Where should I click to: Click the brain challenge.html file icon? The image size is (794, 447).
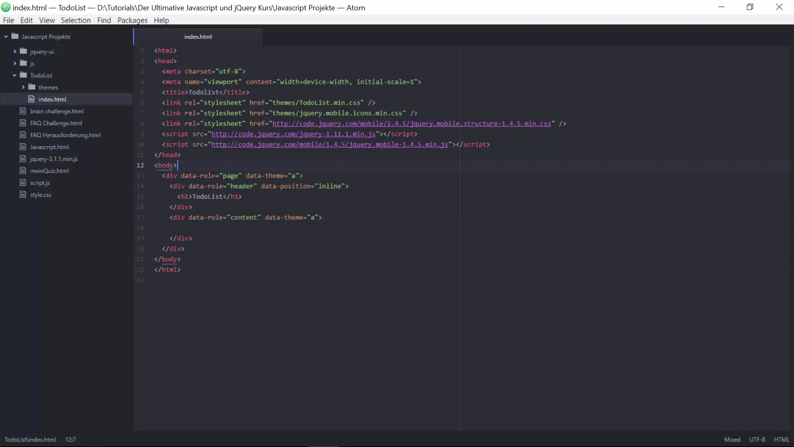(23, 111)
